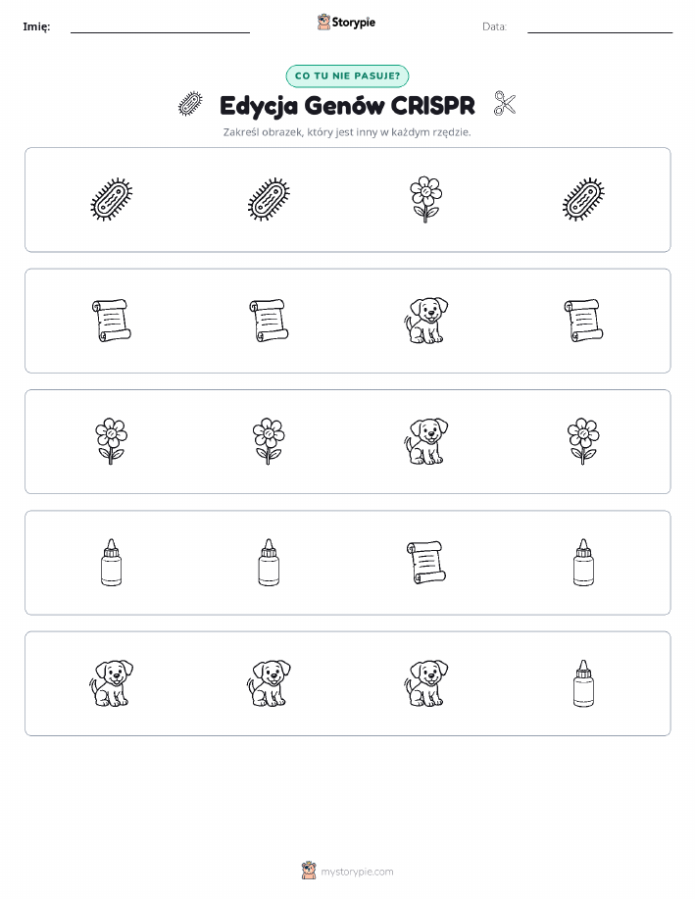Click the first scroll in the second row
This screenshot has height=899, width=695.
[x=111, y=320]
